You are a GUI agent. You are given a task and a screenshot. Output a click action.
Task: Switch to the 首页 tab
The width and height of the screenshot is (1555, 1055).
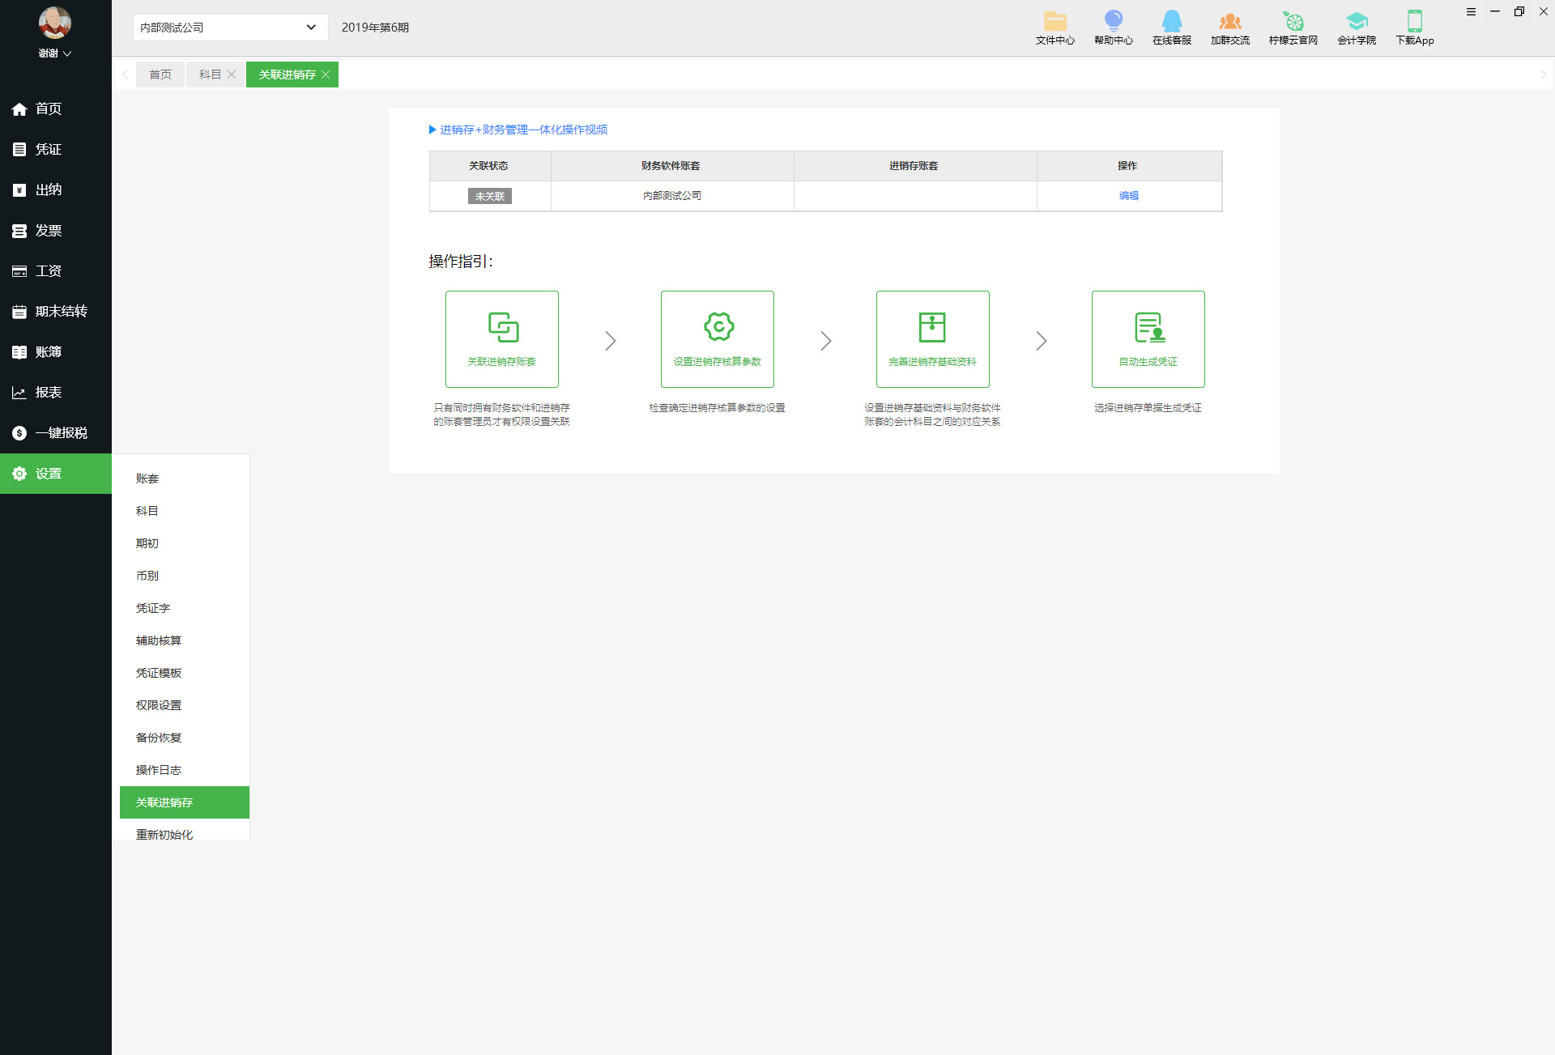(160, 74)
